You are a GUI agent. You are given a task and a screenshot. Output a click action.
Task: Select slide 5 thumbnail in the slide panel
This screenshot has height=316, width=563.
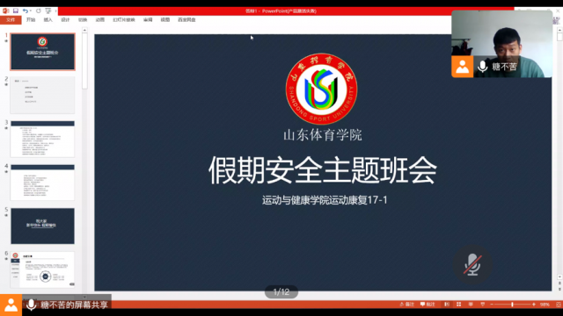pos(43,226)
